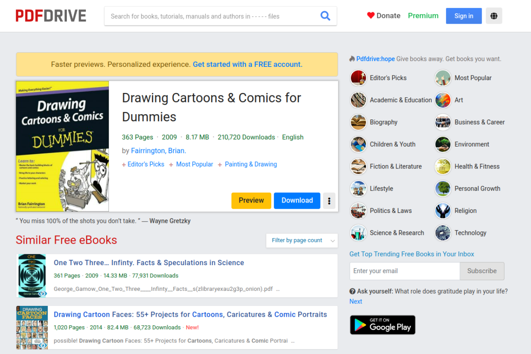
Task: Click the Health & Fitness category label
Action: [477, 166]
